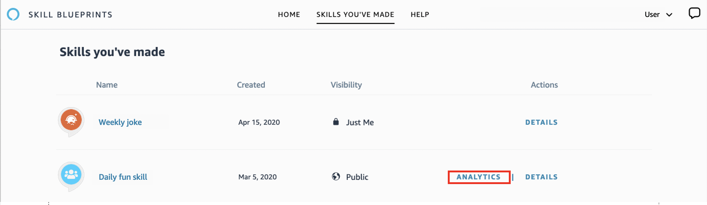Sort skills by the Created column
This screenshot has height=205, width=707.
pyautogui.click(x=251, y=85)
